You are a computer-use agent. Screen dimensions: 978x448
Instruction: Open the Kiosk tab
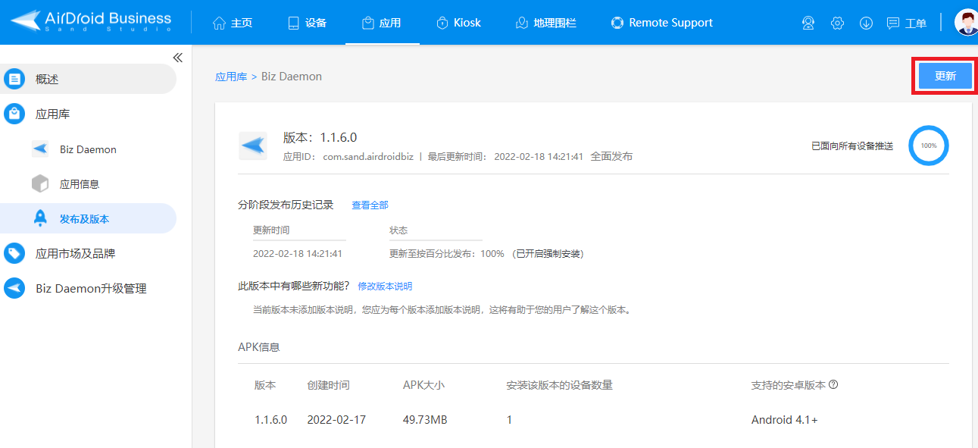pyautogui.click(x=458, y=23)
